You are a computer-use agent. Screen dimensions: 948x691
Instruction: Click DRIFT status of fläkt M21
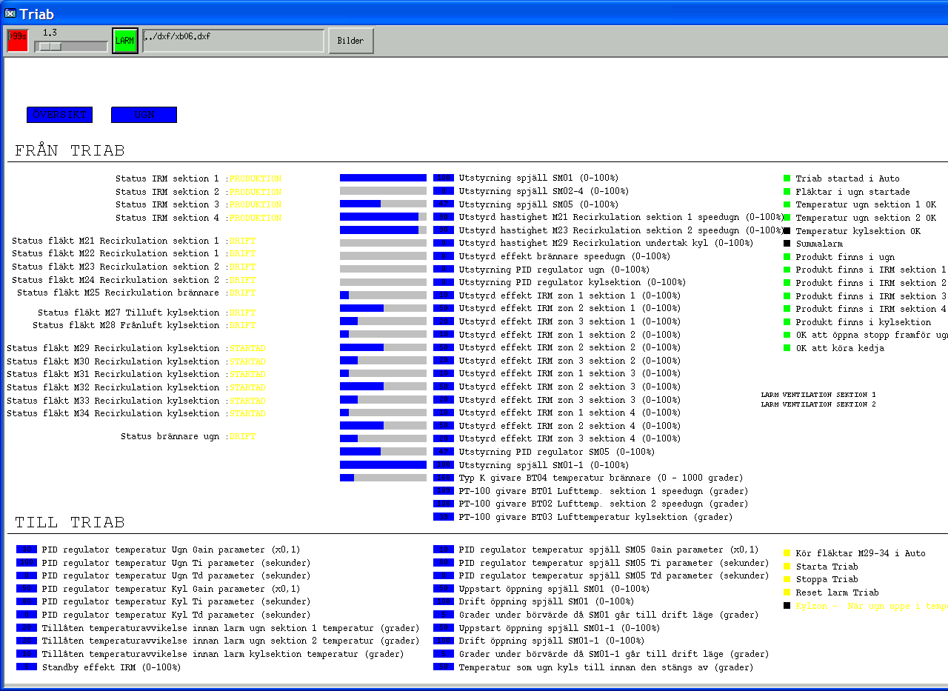[242, 241]
